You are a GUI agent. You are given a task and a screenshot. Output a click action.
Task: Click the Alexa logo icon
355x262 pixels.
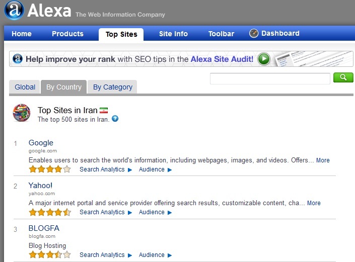point(13,11)
